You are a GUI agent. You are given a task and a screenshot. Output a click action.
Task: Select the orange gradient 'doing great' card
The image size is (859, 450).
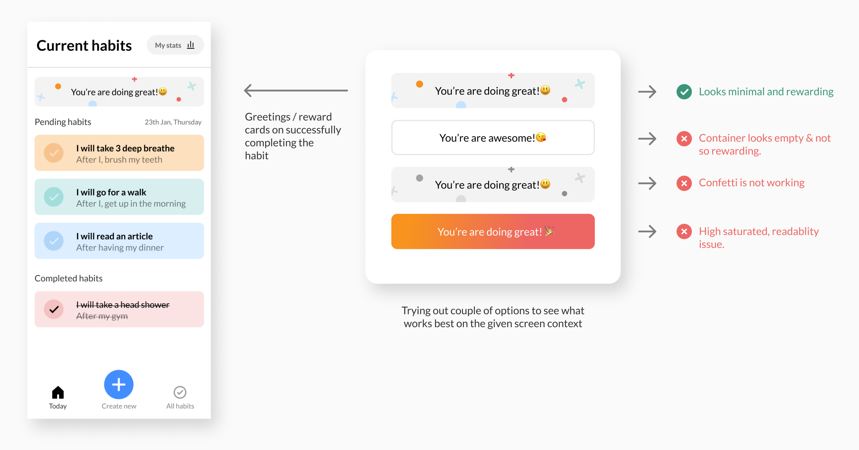pos(493,231)
